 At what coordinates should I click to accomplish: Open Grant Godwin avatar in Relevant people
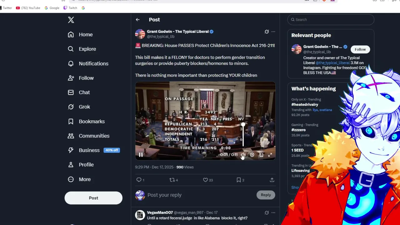(297, 49)
